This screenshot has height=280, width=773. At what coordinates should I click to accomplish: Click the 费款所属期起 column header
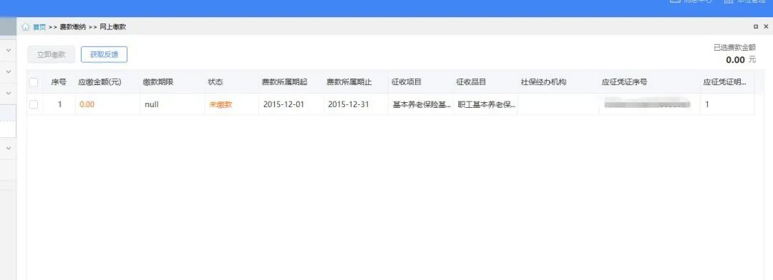(284, 82)
